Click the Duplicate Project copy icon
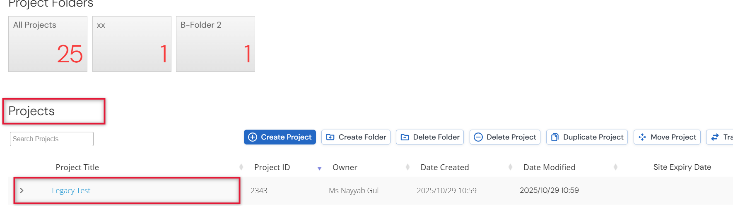This screenshot has height=206, width=733. (555, 137)
